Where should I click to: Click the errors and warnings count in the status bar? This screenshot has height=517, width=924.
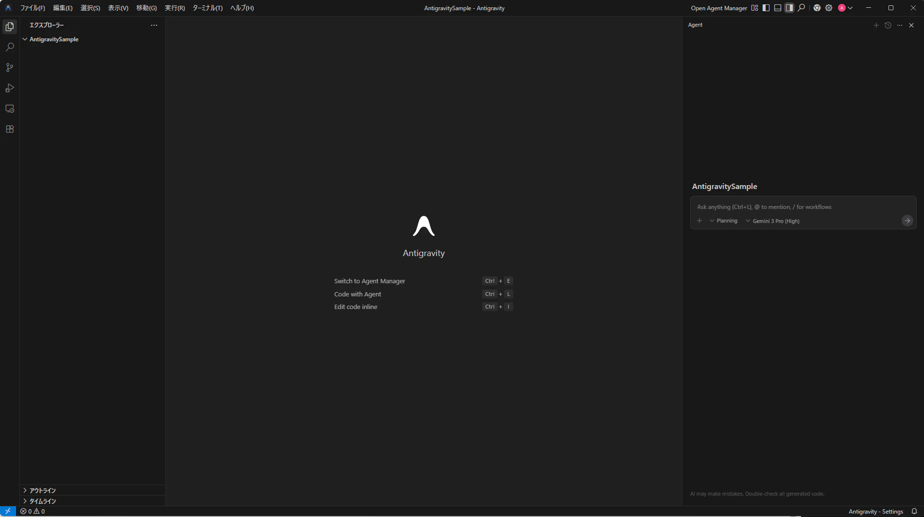33,511
